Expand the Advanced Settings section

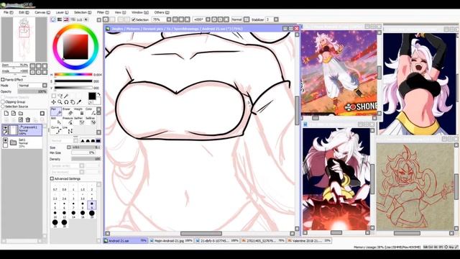pos(52,178)
